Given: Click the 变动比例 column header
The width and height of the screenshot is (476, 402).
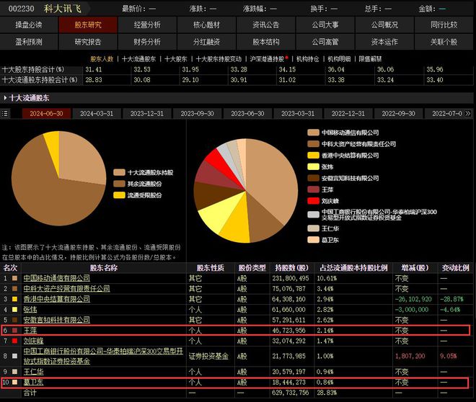Looking at the screenshot, I should [x=456, y=268].
